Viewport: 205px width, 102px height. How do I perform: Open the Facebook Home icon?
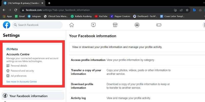click(x=71, y=25)
